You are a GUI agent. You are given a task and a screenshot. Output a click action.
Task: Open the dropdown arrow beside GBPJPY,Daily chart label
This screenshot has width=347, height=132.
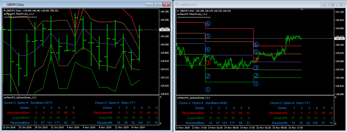coord(4,11)
